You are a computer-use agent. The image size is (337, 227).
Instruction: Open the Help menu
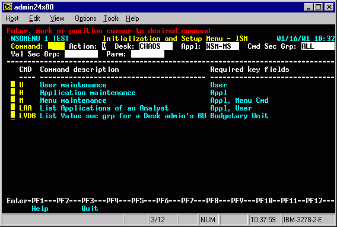[132, 18]
